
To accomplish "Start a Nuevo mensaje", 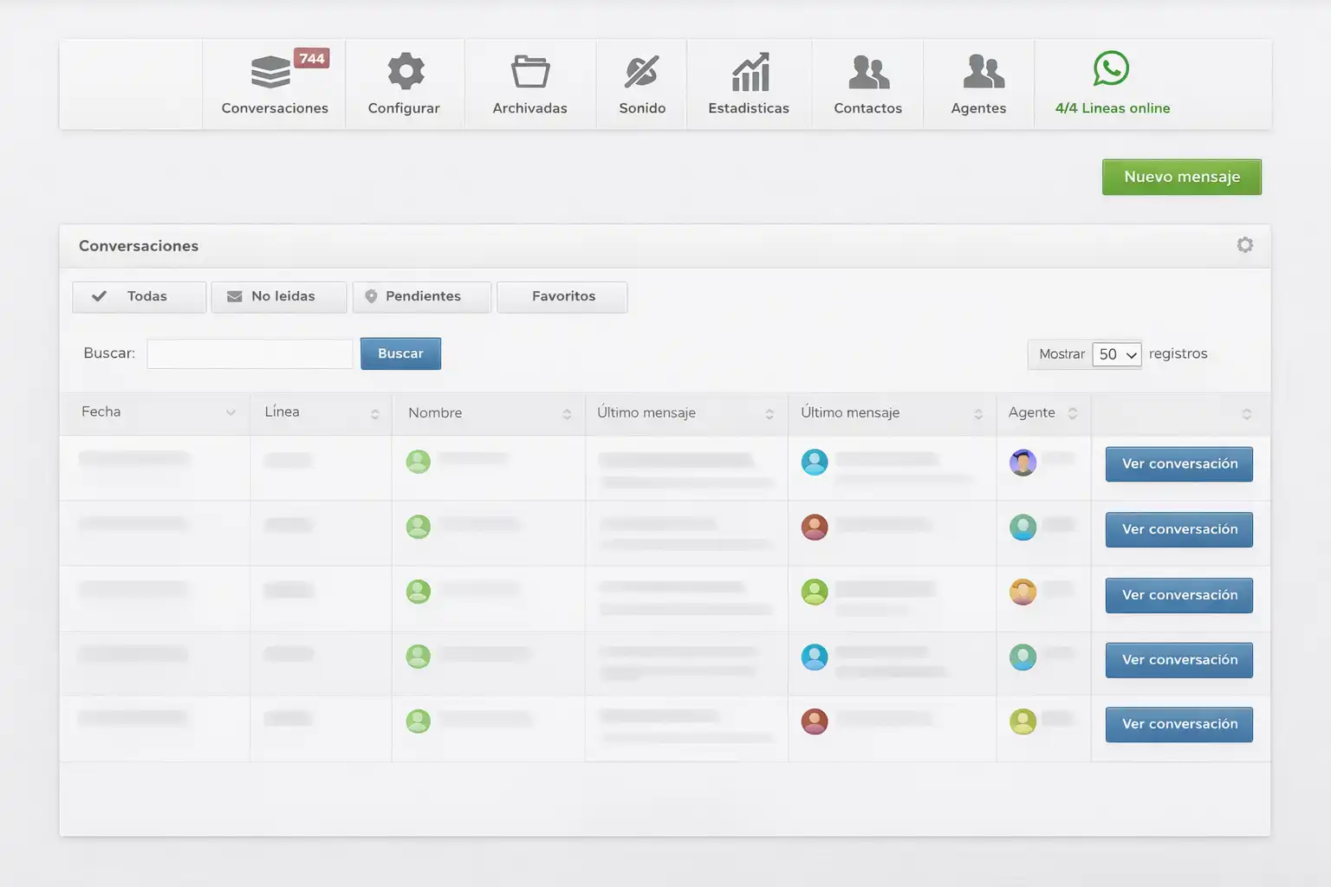I will 1182,177.
